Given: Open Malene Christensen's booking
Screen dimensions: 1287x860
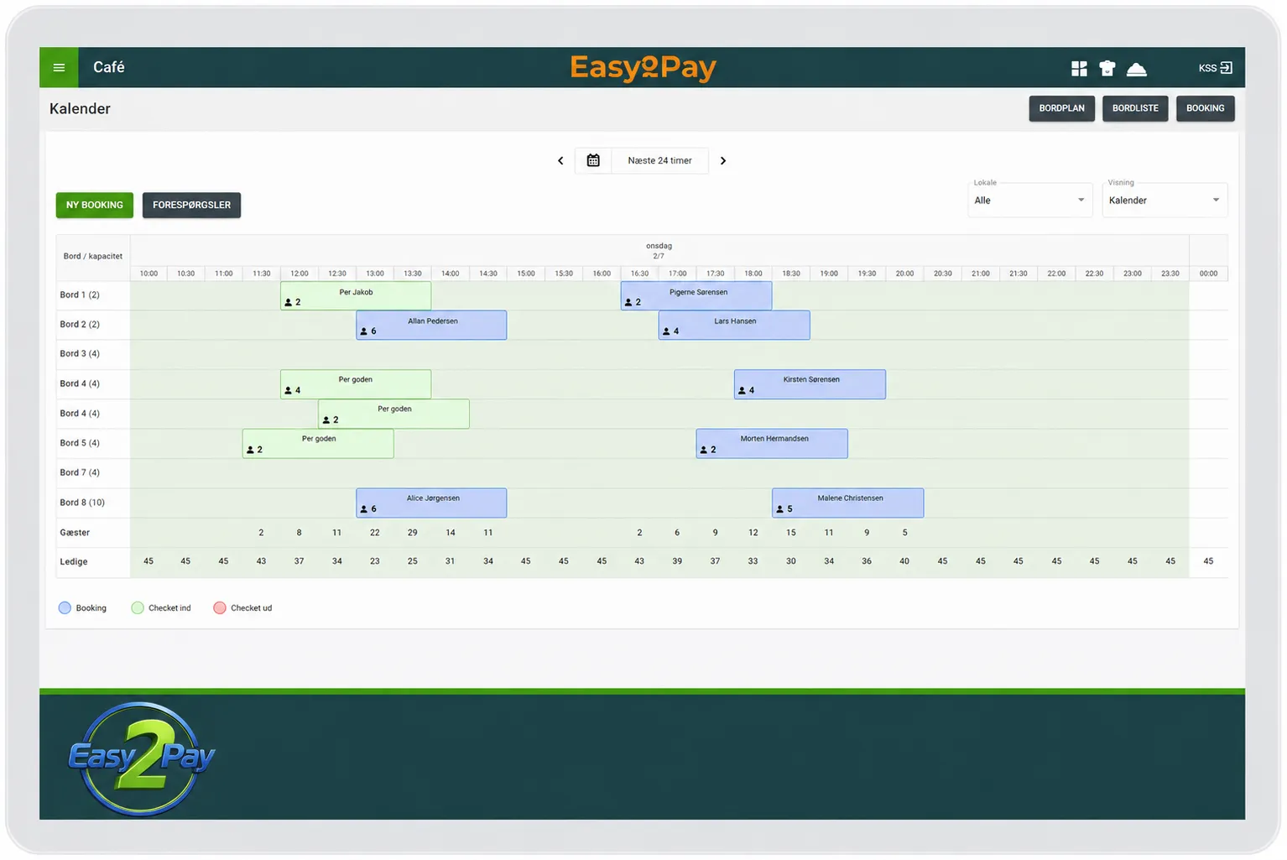Looking at the screenshot, I should [x=847, y=503].
